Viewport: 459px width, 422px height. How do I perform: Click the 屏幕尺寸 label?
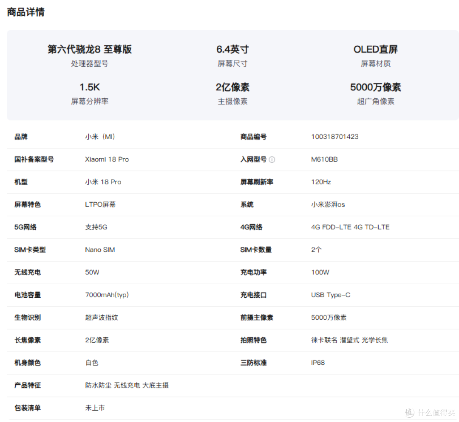[x=233, y=64]
